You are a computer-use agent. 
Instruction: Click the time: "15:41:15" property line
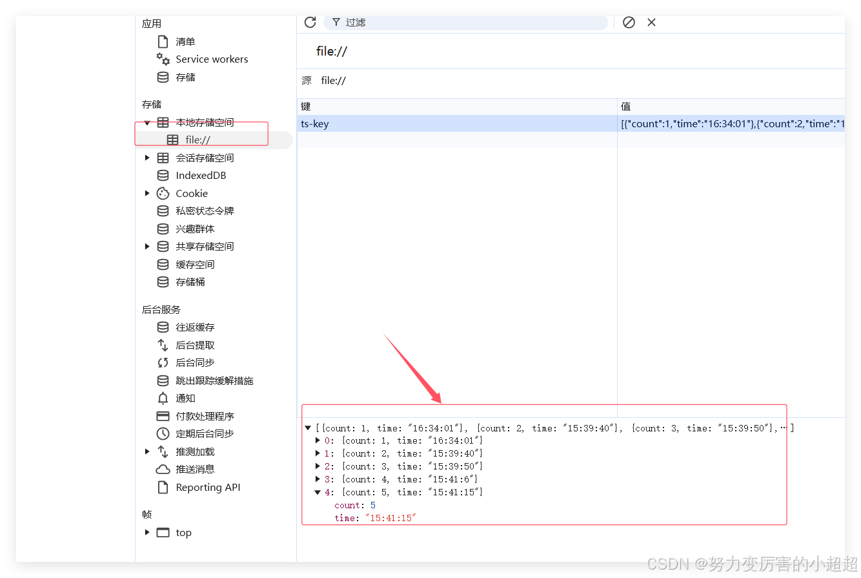click(x=376, y=518)
